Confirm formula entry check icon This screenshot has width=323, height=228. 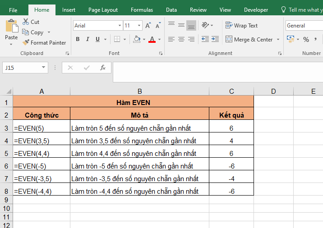[x=87, y=68]
